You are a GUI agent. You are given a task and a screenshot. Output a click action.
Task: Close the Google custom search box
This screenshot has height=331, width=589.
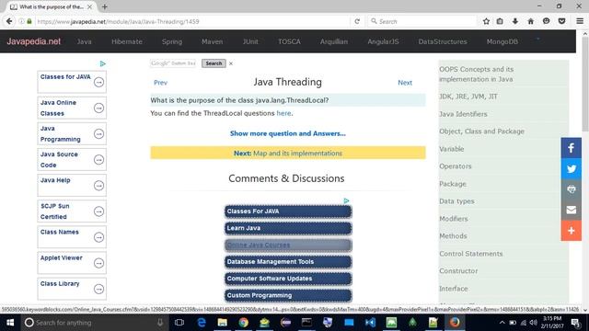click(x=231, y=63)
